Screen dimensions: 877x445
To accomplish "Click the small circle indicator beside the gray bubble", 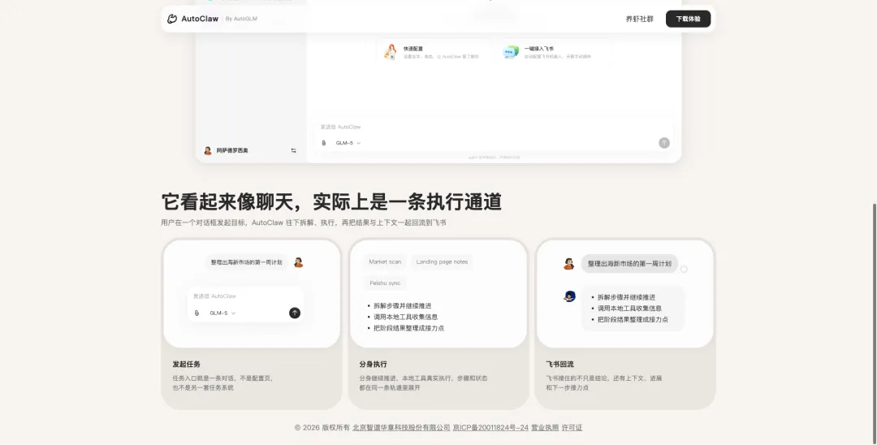I will pyautogui.click(x=684, y=269).
